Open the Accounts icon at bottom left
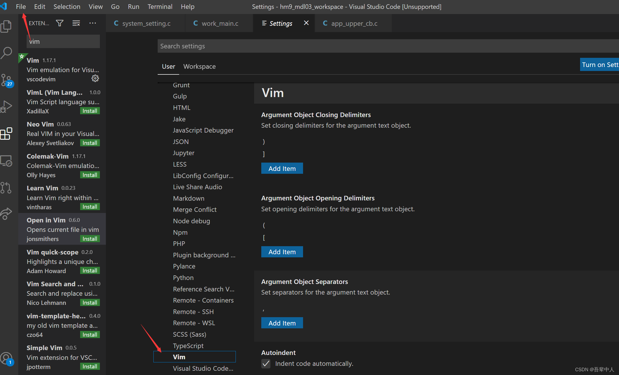Screen dimensions: 619x375 pyautogui.click(x=6, y=358)
